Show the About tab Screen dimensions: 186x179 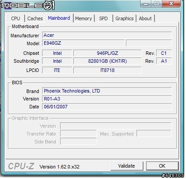(x=145, y=18)
